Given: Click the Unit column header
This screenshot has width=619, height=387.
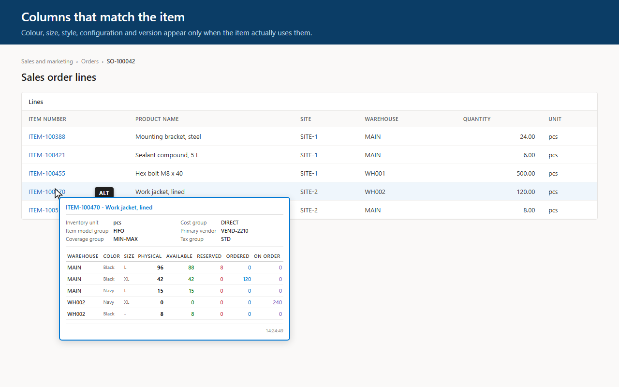Looking at the screenshot, I should coord(555,119).
